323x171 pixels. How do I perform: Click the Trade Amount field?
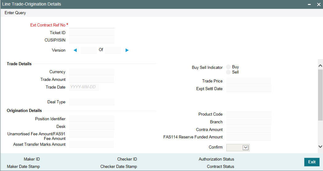[91, 79]
